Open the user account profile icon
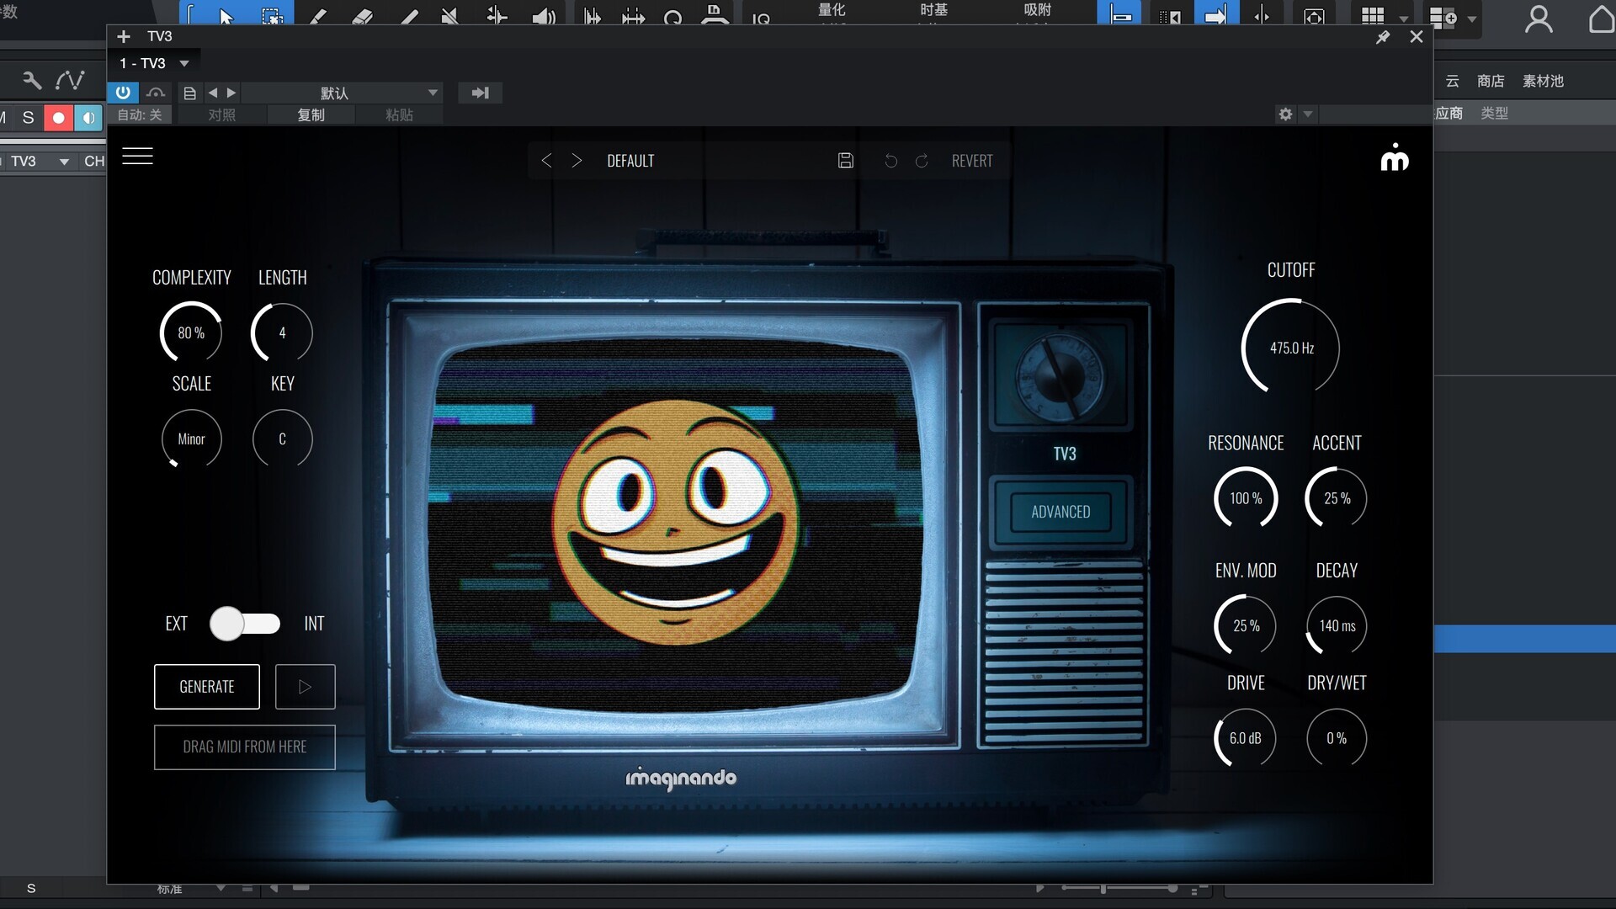The width and height of the screenshot is (1616, 909). click(1539, 19)
